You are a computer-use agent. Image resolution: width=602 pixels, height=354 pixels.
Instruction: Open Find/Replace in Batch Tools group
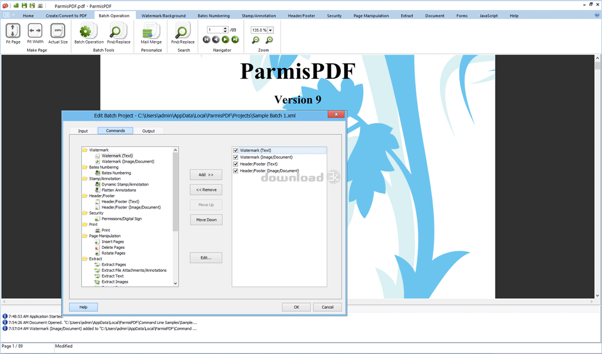pyautogui.click(x=119, y=33)
